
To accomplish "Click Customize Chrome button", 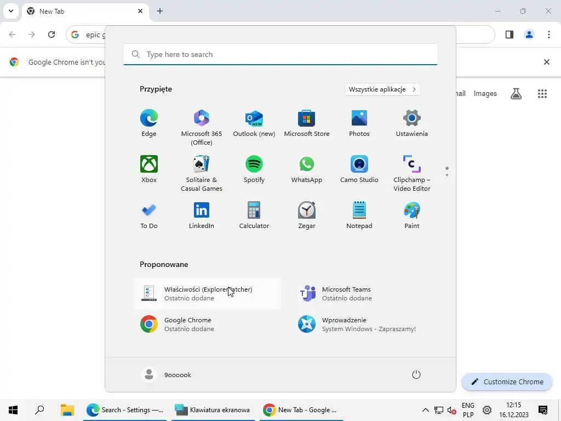I will point(507,382).
